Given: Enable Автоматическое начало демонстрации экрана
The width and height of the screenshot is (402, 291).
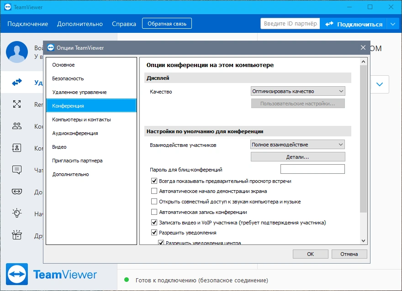Looking at the screenshot, I should tap(154, 191).
